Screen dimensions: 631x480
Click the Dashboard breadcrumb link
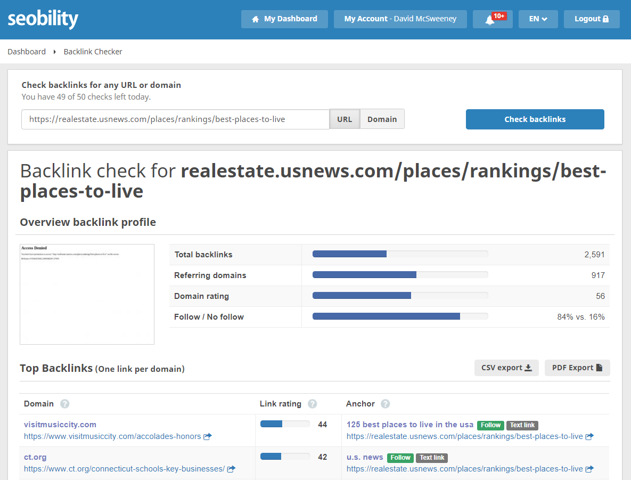pyautogui.click(x=27, y=52)
